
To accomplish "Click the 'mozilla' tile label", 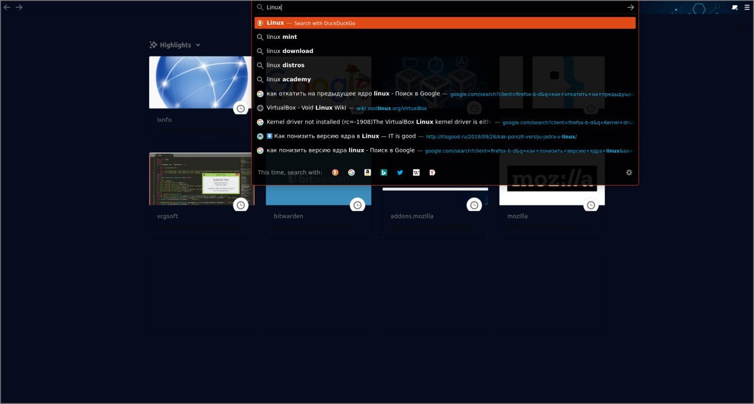I will [x=517, y=216].
